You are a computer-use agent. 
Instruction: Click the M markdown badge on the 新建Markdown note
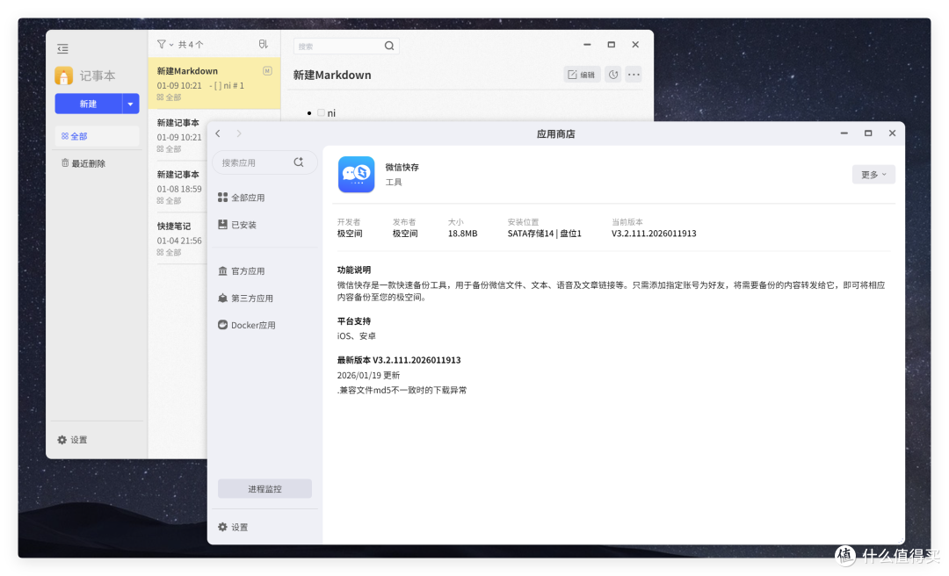click(x=267, y=71)
